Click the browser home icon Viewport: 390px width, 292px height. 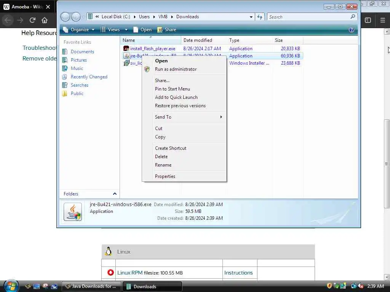45,20
